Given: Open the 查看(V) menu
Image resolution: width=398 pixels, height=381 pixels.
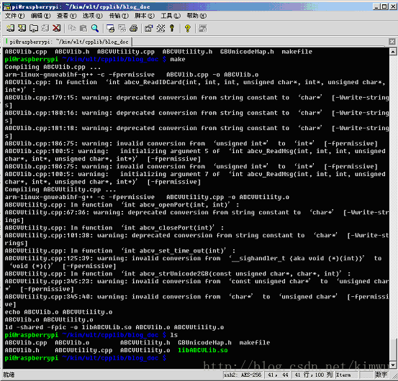Looking at the screenshot, I should tap(66, 16).
